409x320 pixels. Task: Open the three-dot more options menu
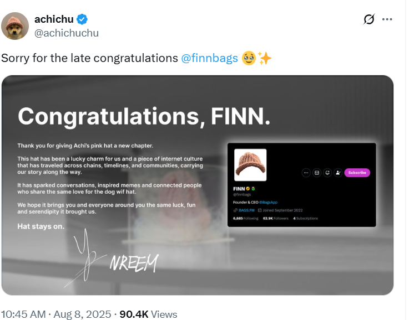click(387, 19)
